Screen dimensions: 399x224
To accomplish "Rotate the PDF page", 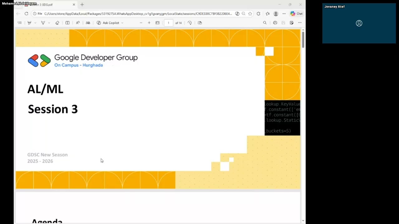I will pos(190,23).
